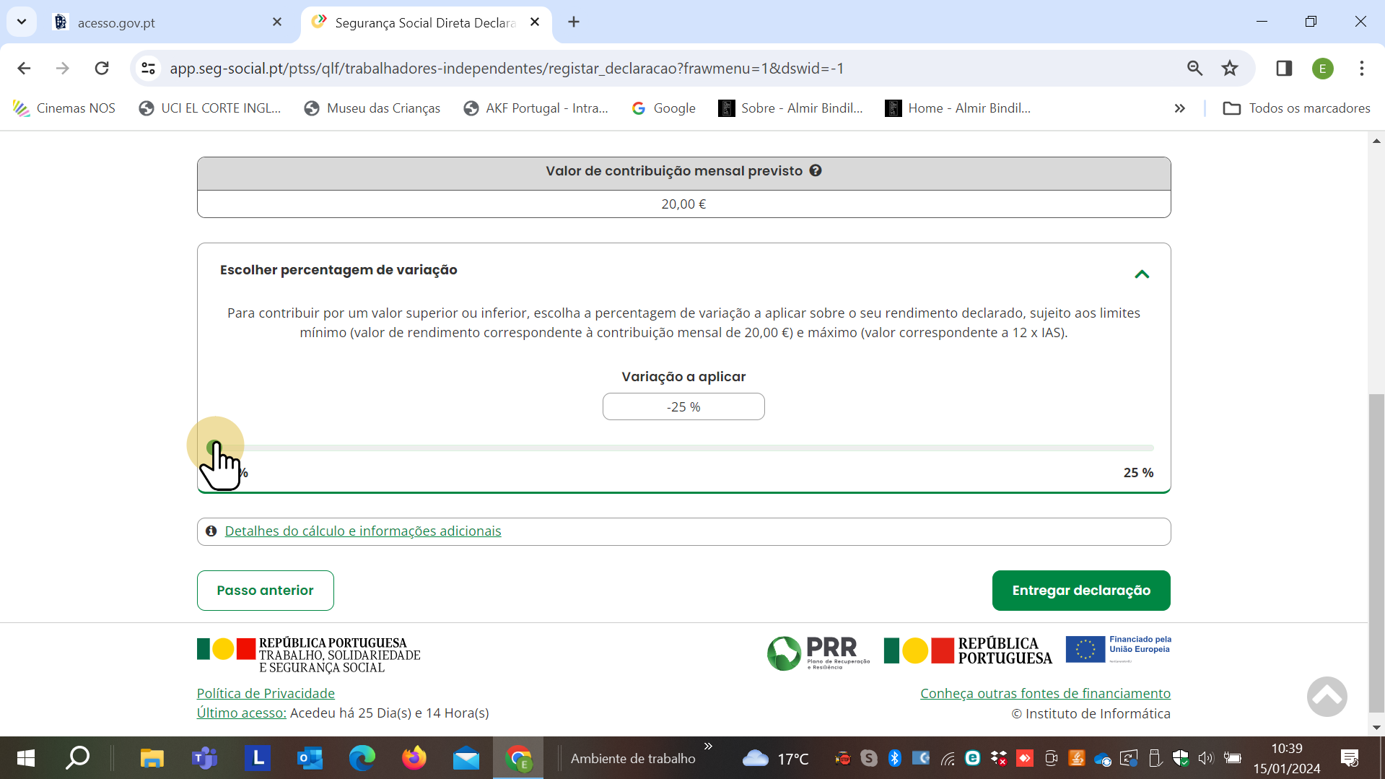
Task: Toggle the browser side panel icon
Action: coord(1283,69)
